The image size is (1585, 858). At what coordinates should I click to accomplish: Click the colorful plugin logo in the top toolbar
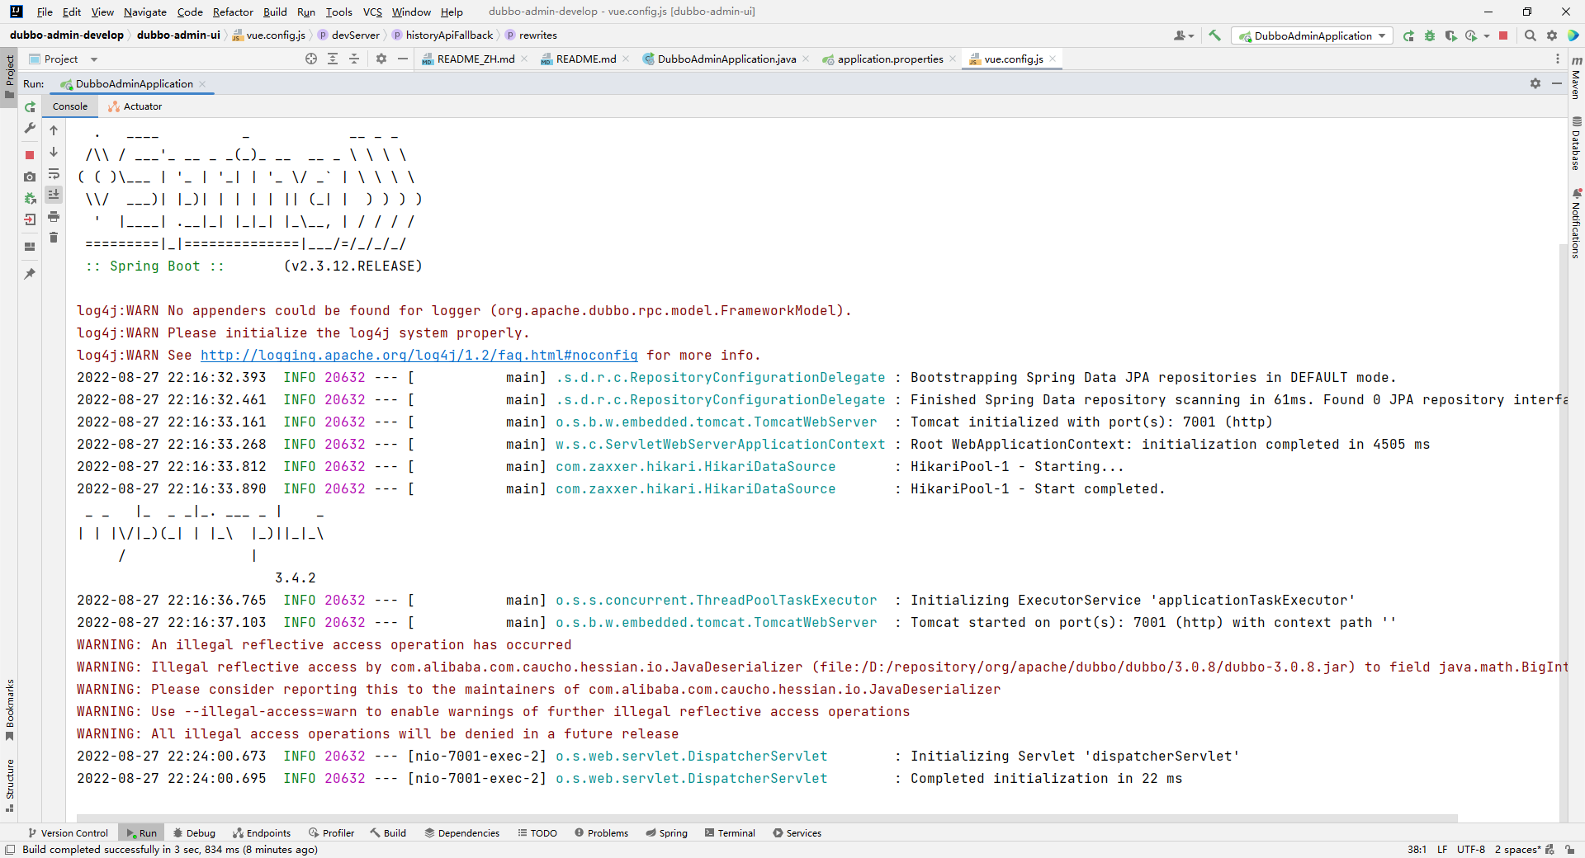(1573, 35)
